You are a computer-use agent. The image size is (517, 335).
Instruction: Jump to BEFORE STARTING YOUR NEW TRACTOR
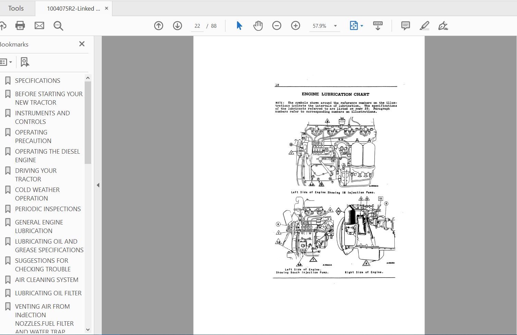coord(49,98)
